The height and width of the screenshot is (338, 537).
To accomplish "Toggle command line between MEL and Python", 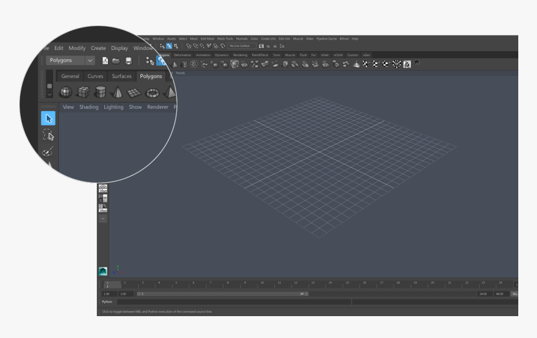I will (107, 302).
